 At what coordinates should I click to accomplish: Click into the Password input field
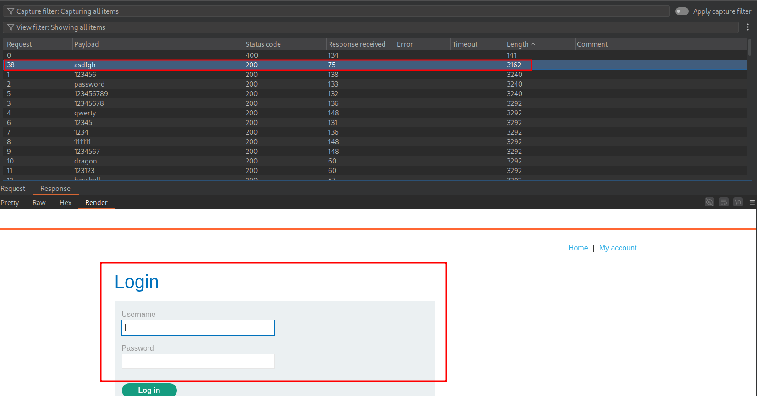tap(198, 361)
